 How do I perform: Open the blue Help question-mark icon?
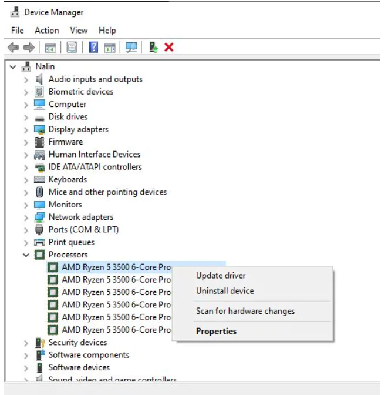[93, 48]
